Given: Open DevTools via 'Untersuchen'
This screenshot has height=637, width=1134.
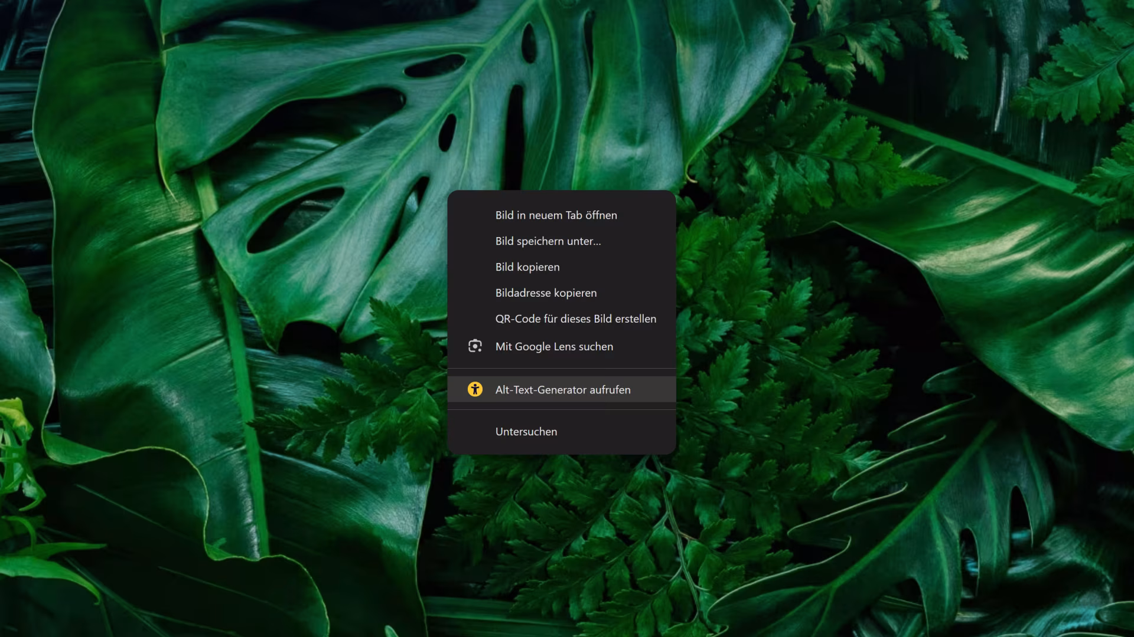Looking at the screenshot, I should [526, 432].
